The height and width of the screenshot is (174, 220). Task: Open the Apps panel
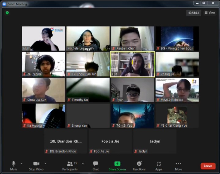[159, 165]
